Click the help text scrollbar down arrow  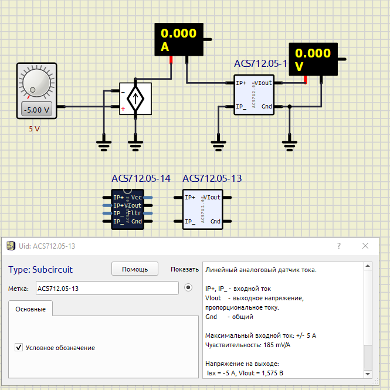(x=368, y=373)
